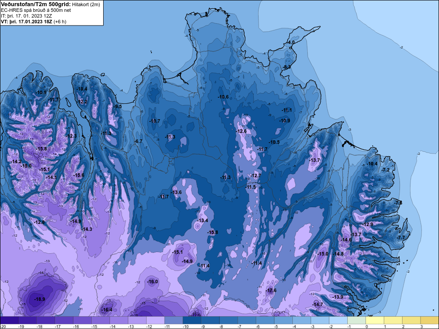Click the -14.1 temperature label

coord(51,177)
